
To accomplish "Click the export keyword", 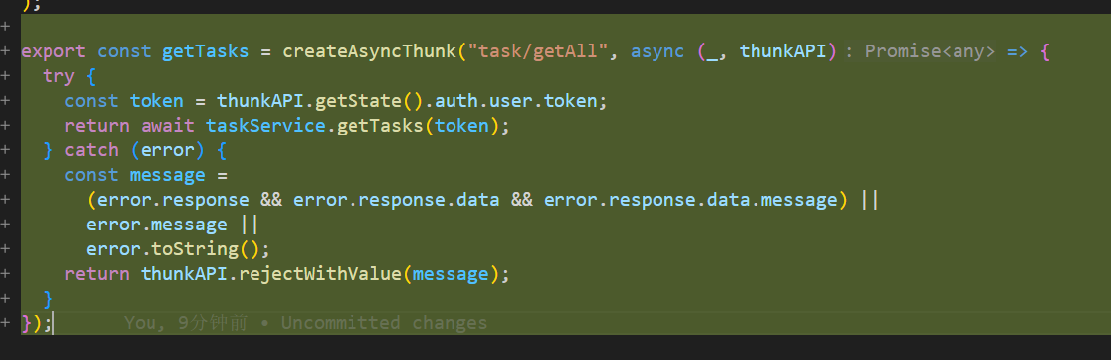I will point(53,51).
